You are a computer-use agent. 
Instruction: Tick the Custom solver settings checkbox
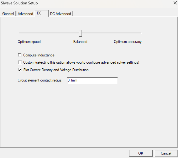pos(20,62)
